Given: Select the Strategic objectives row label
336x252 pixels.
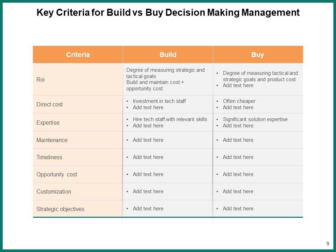Looking at the screenshot, I should (x=60, y=209).
